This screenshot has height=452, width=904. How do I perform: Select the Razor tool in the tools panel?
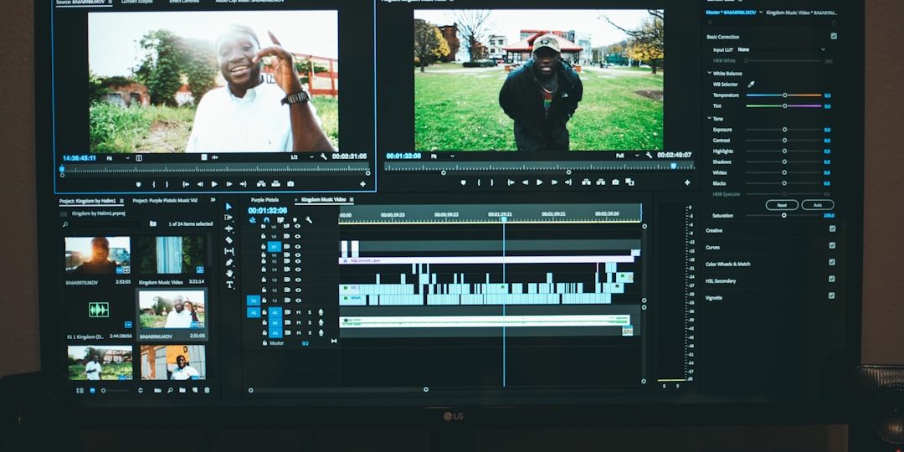(x=229, y=240)
